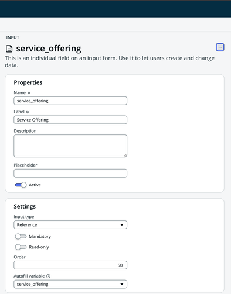This screenshot has width=231, height=294.
Task: Click the service_offering page title
Action: [49, 49]
